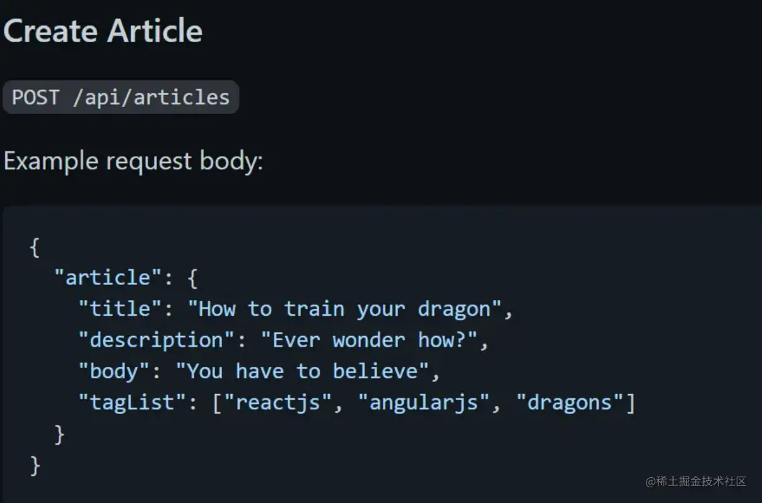Screen dimensions: 762x503
Task: Click the "Ever wonder how?" string value
Action: 368,340
